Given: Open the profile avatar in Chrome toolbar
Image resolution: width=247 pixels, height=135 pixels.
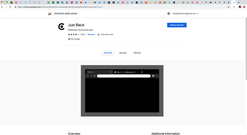Looking at the screenshot, I should 240,7.
